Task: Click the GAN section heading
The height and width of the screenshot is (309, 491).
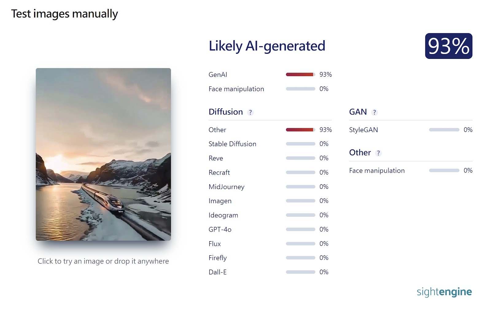Action: pos(358,112)
